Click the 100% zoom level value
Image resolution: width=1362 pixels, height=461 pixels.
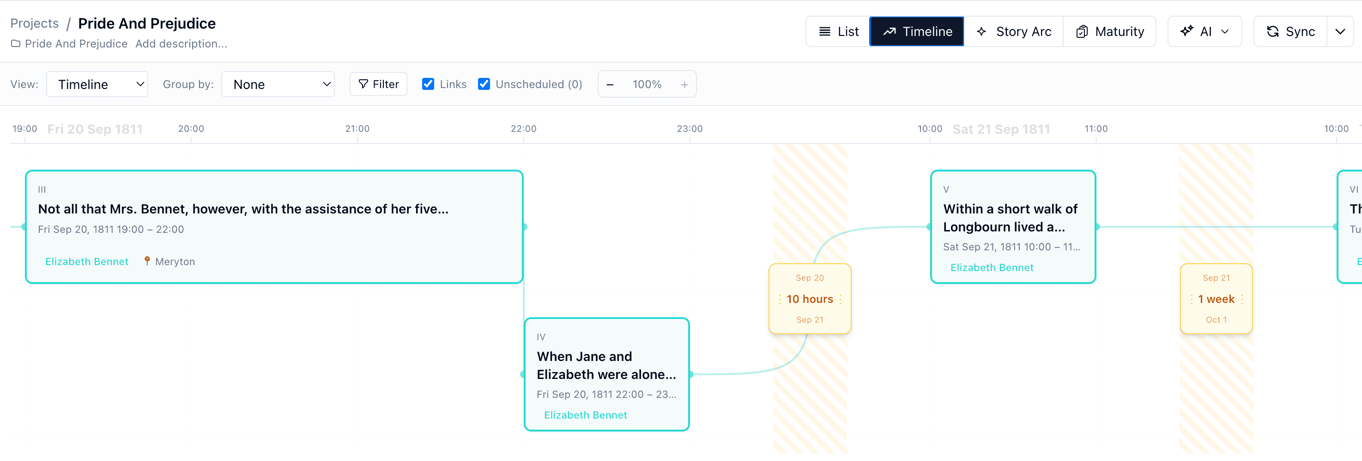tap(647, 84)
